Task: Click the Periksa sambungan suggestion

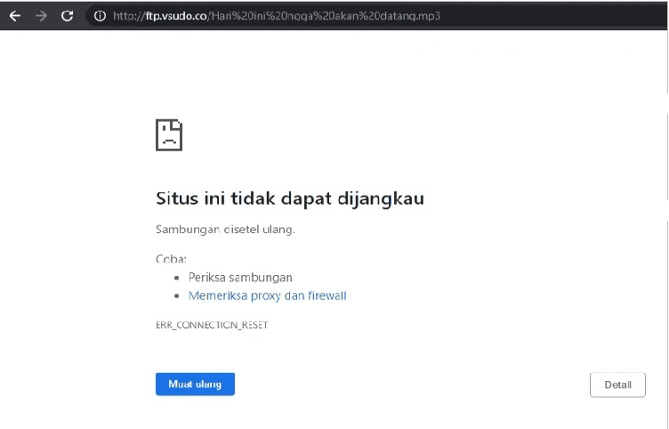Action: [240, 278]
